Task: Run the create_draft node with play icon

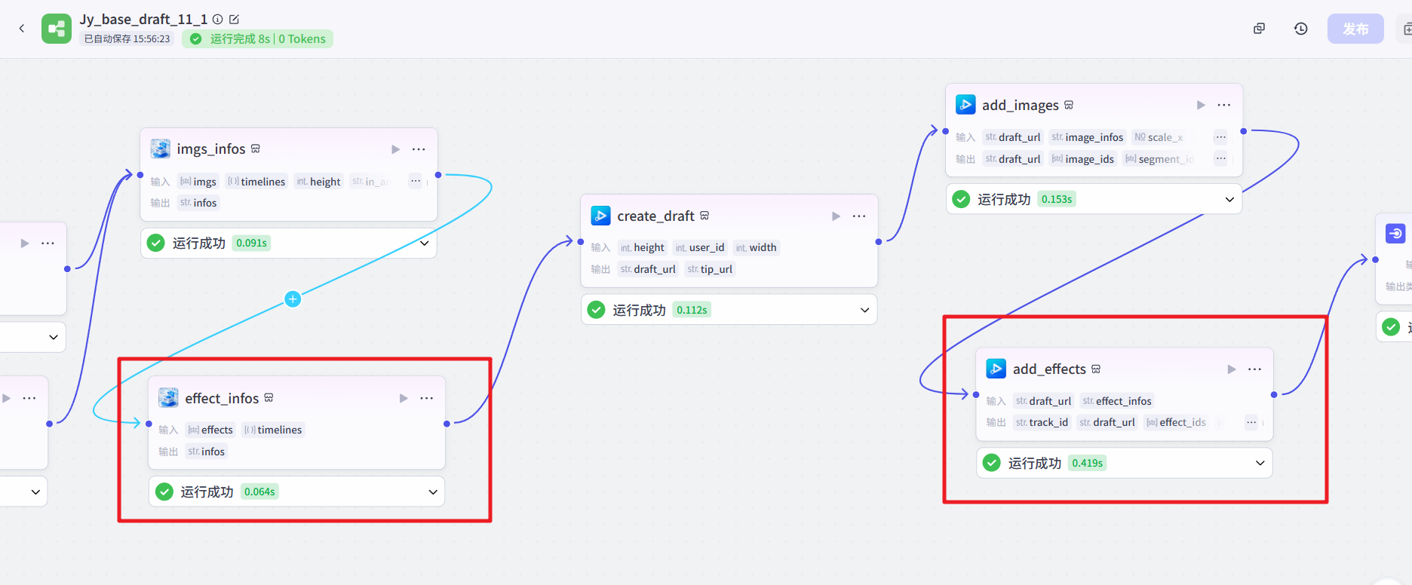Action: [836, 216]
